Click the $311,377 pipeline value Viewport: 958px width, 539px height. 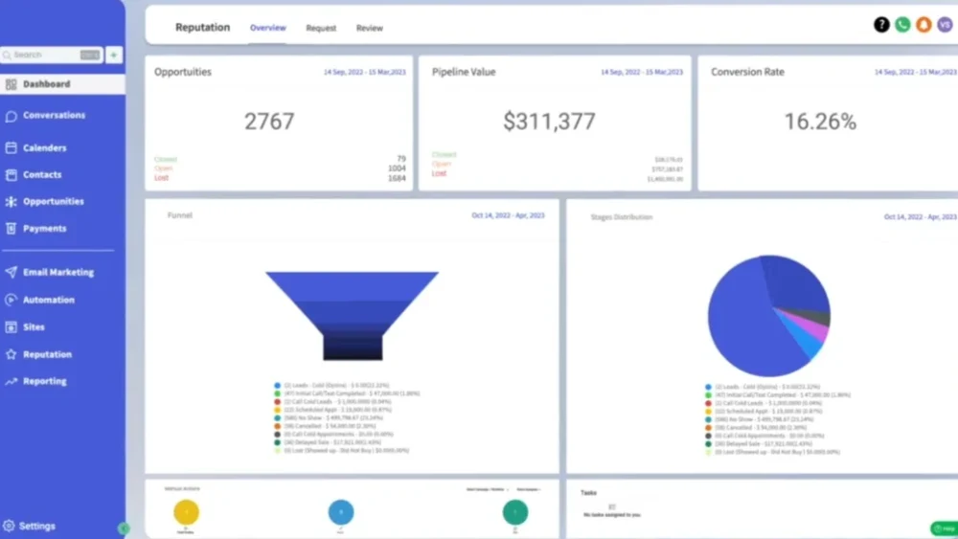pos(549,122)
